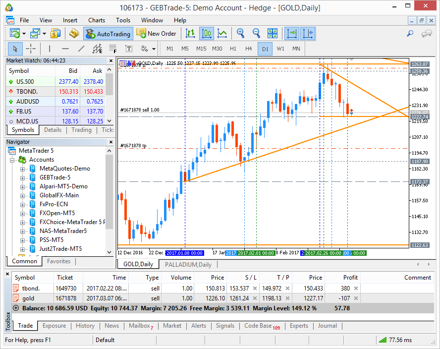
Task: Toggle chart auto scroll to end
Action: pyautogui.click(x=292, y=34)
